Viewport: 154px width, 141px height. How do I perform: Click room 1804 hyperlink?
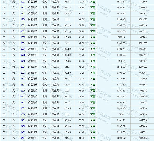tap(23, 43)
